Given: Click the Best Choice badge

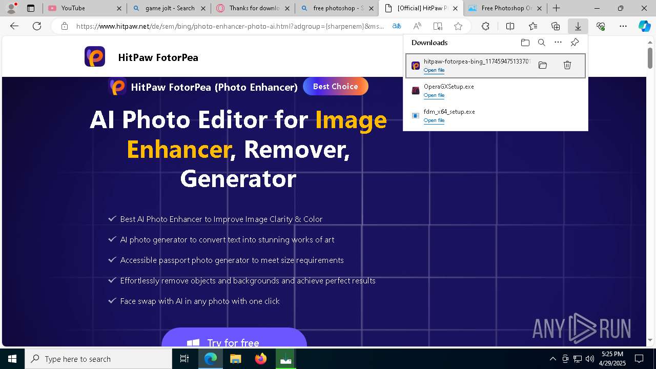Looking at the screenshot, I should point(336,86).
